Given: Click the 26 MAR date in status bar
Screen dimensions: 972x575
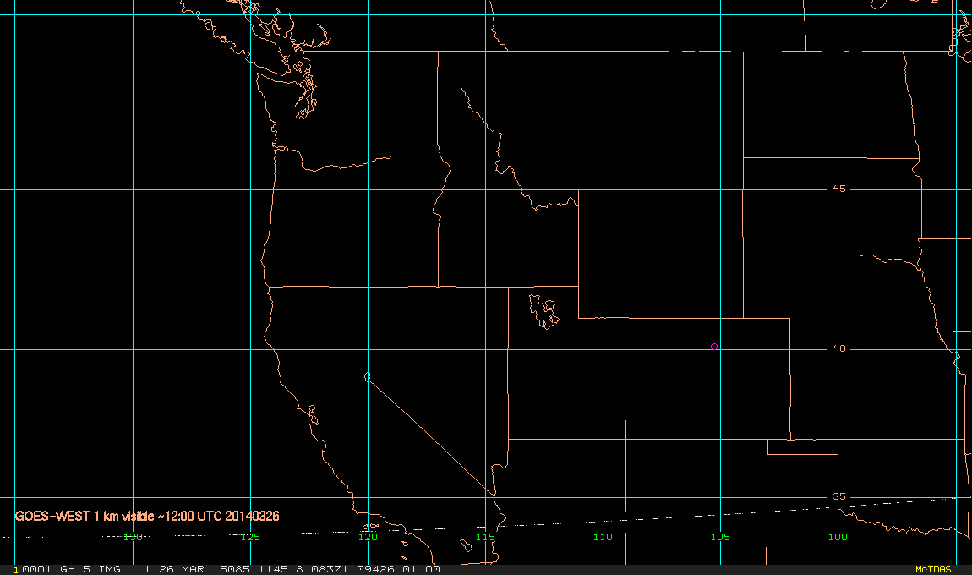Looking at the screenshot, I should (x=183, y=569).
